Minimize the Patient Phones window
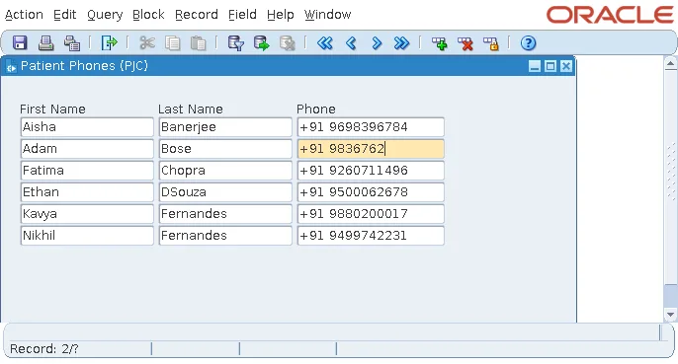 [x=535, y=66]
